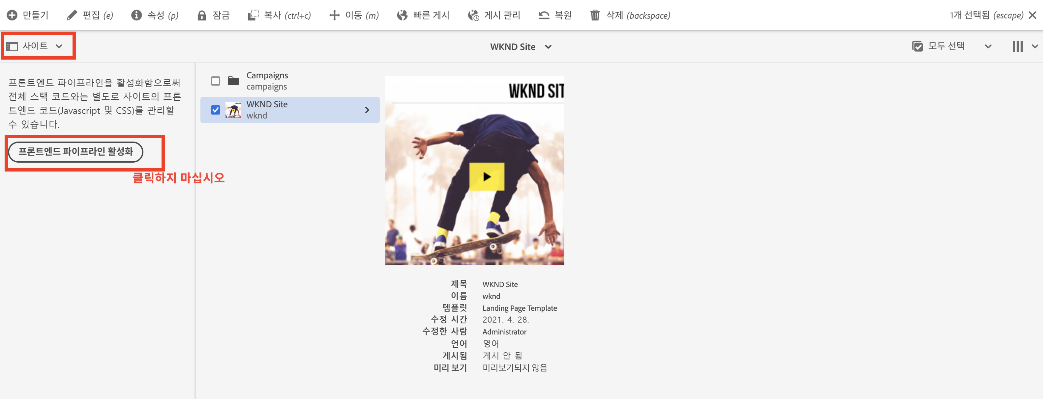The image size is (1043, 399).
Task: Click the WKND Site preview thumbnail
Action: [x=474, y=171]
